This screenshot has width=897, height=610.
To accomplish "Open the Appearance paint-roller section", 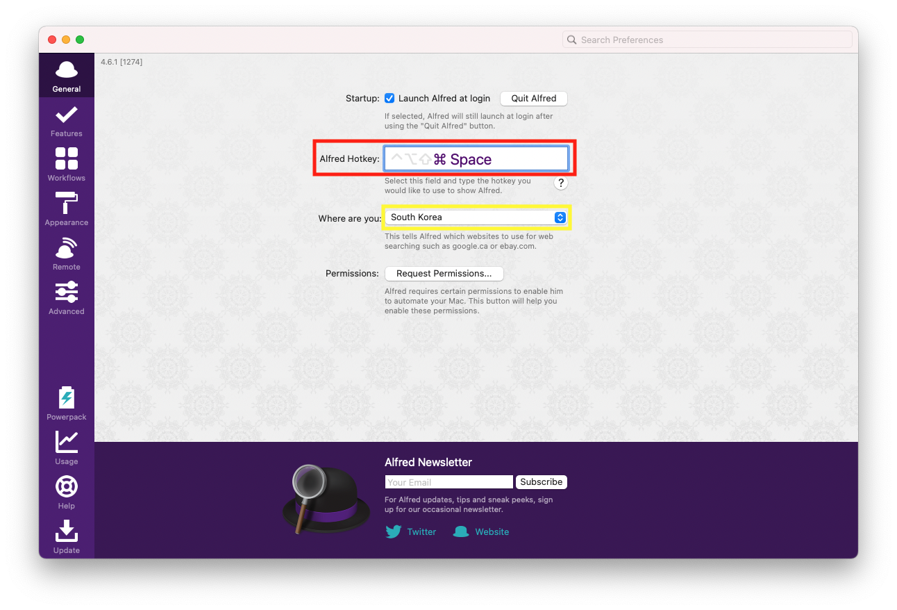I will coord(67,209).
